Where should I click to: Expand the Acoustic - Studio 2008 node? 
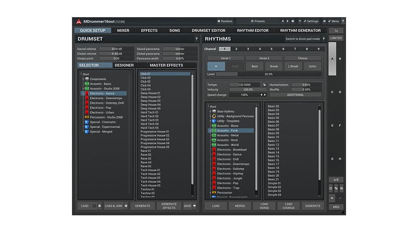83,89
